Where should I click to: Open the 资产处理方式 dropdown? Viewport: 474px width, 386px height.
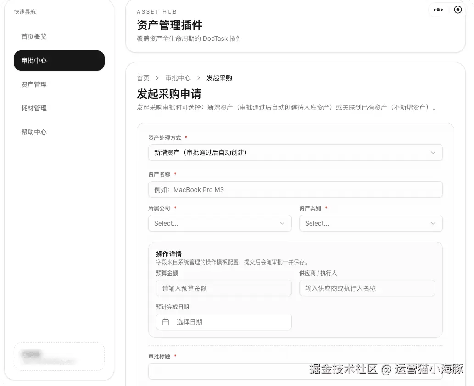[296, 153]
